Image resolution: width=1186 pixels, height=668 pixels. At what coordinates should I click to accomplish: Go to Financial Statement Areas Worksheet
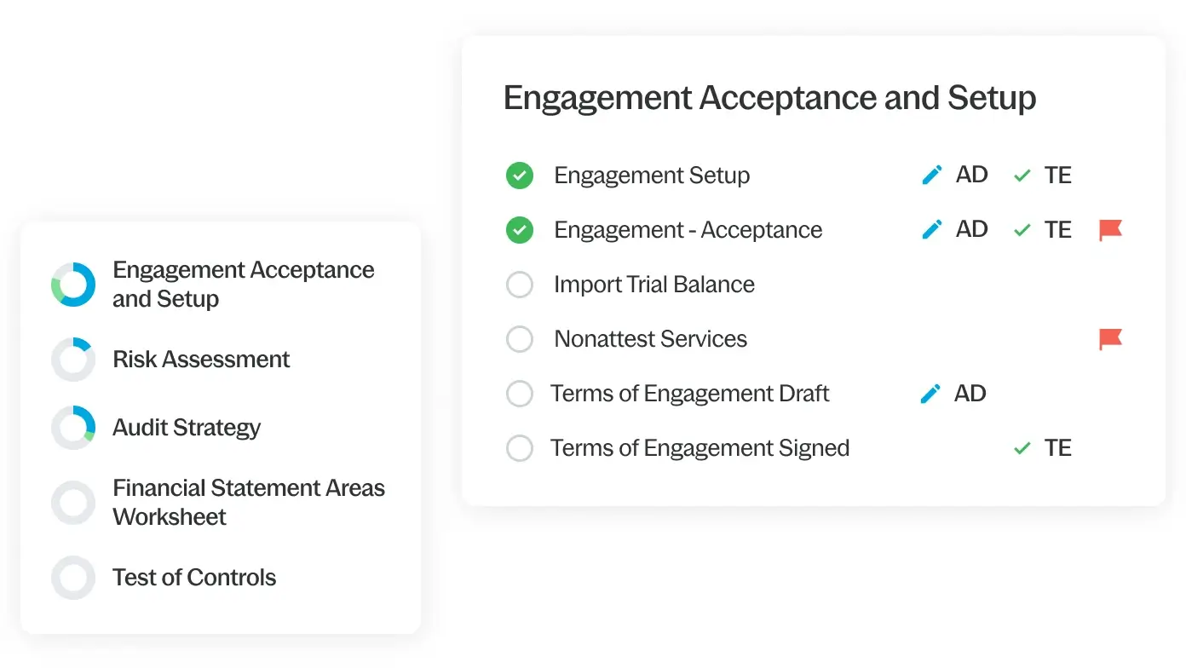tap(248, 502)
